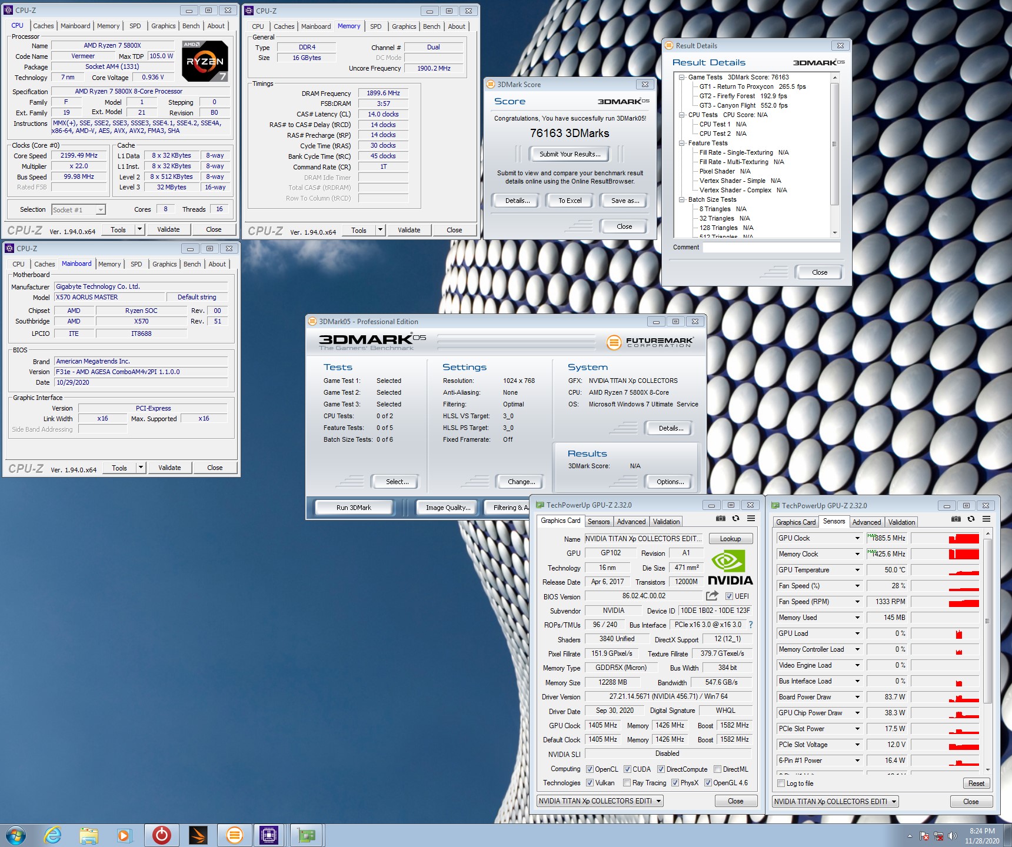Click the Fan Speed (RPM) sensor history graph

[x=945, y=602]
